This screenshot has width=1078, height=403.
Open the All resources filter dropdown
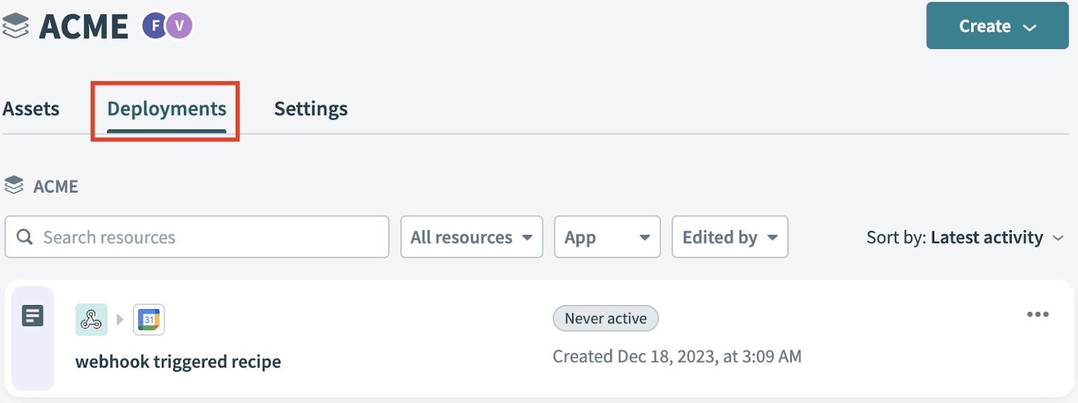(471, 237)
